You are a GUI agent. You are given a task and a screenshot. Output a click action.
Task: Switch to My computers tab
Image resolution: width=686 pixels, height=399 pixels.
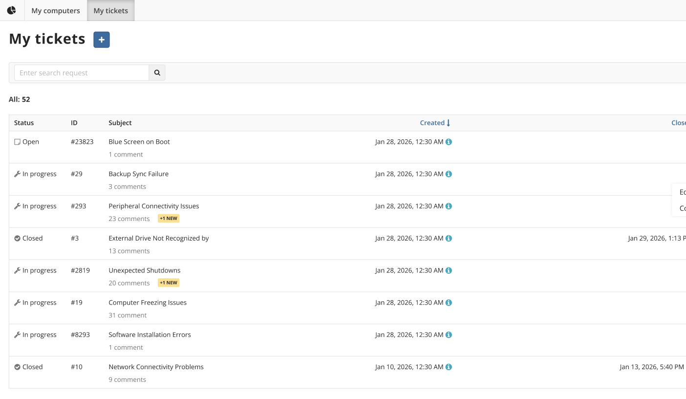click(x=56, y=10)
